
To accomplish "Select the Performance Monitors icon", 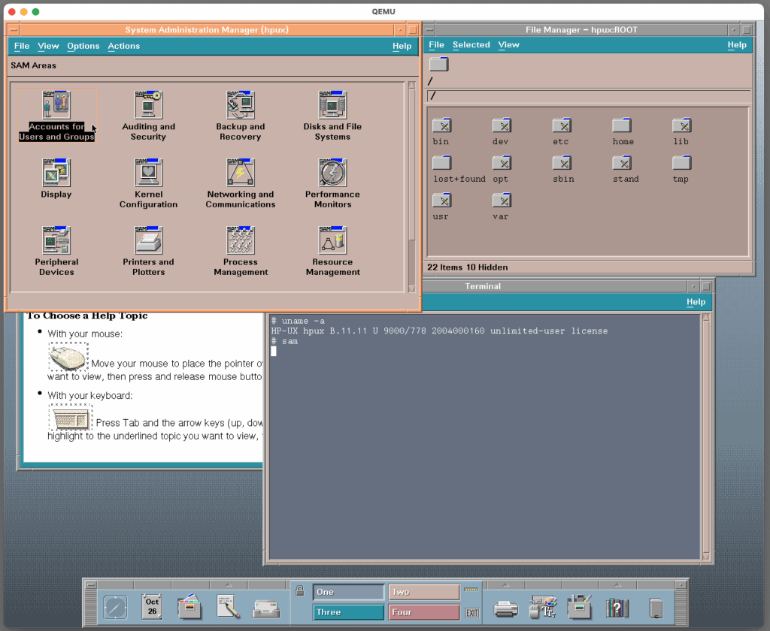I will tap(332, 174).
